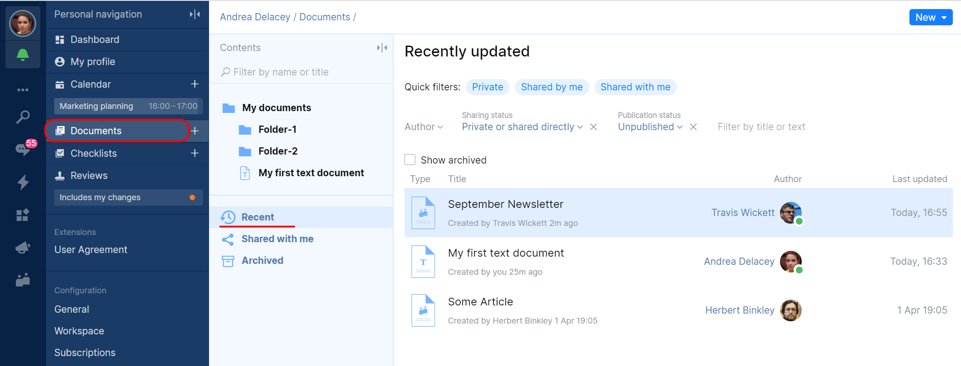Image resolution: width=961 pixels, height=366 pixels.
Task: Toggle the Shared by me quick filter
Action: click(552, 87)
